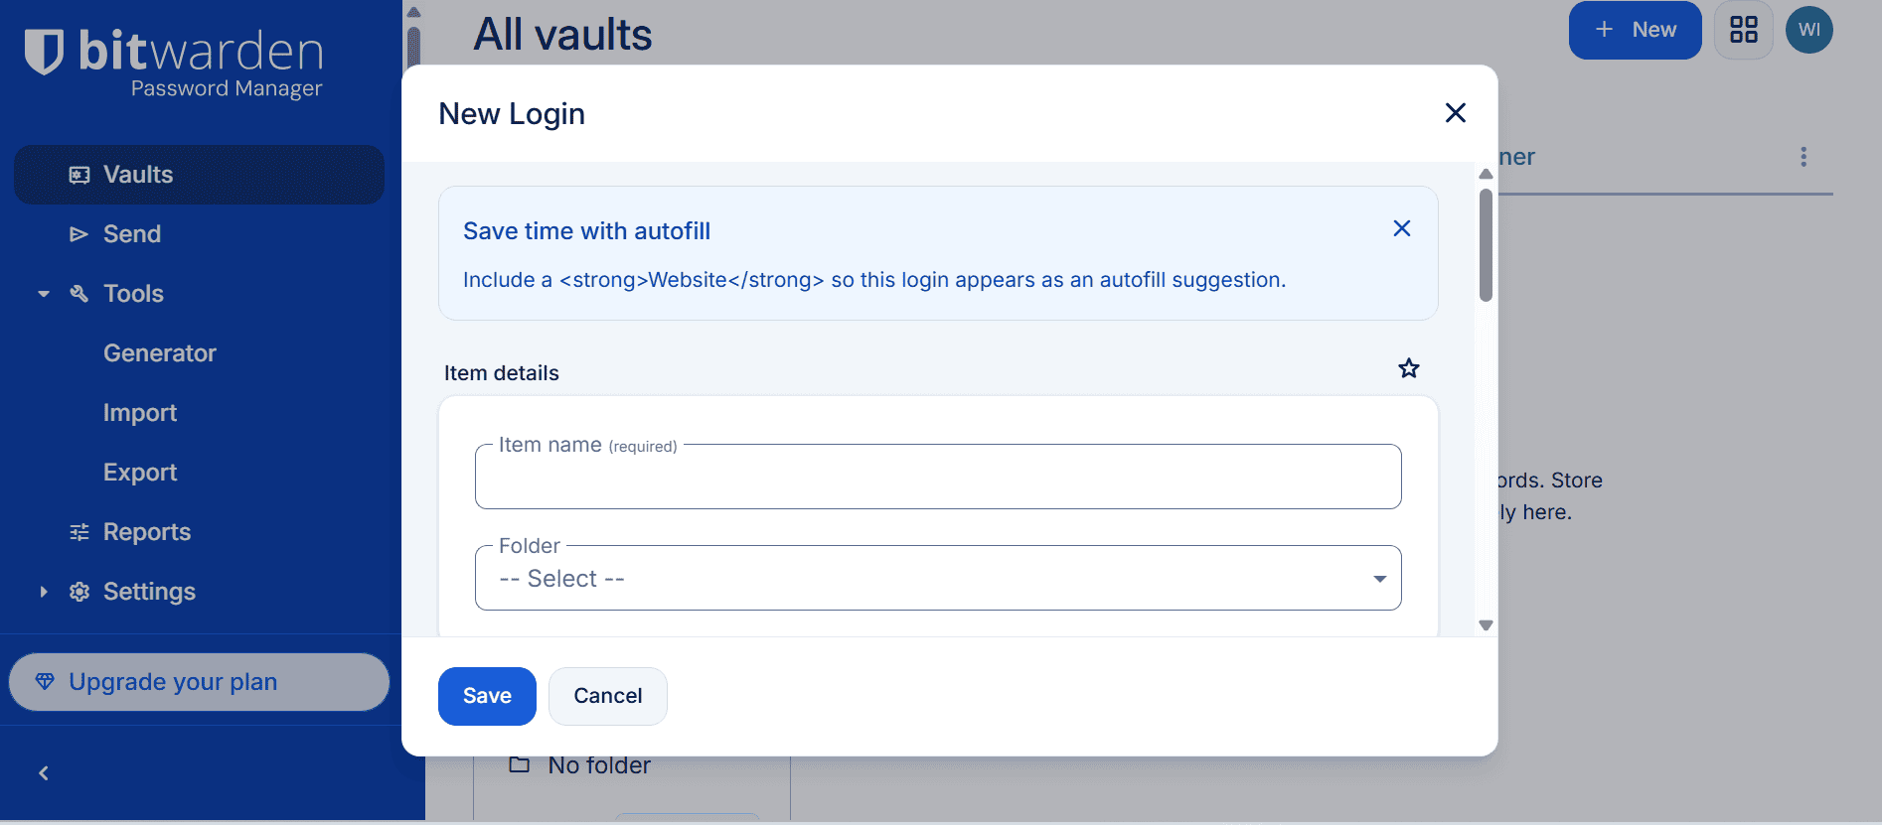Cancel the New Login dialog
The image size is (1882, 825).
(608, 696)
